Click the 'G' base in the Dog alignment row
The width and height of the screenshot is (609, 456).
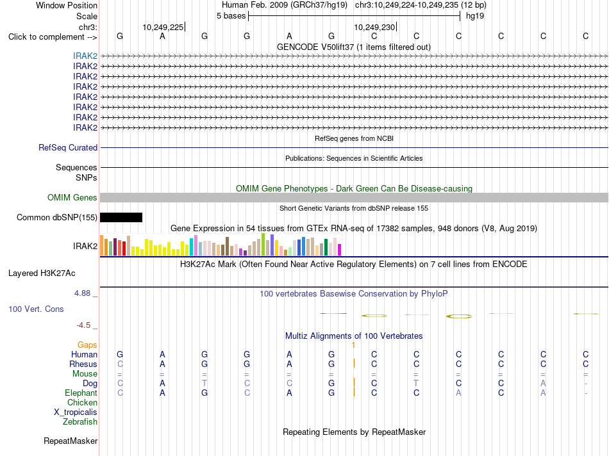(x=331, y=383)
